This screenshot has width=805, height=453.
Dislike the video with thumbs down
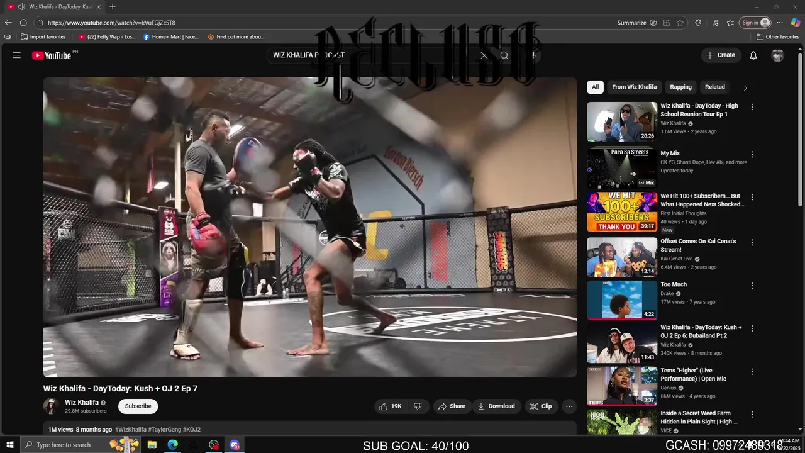click(x=418, y=406)
